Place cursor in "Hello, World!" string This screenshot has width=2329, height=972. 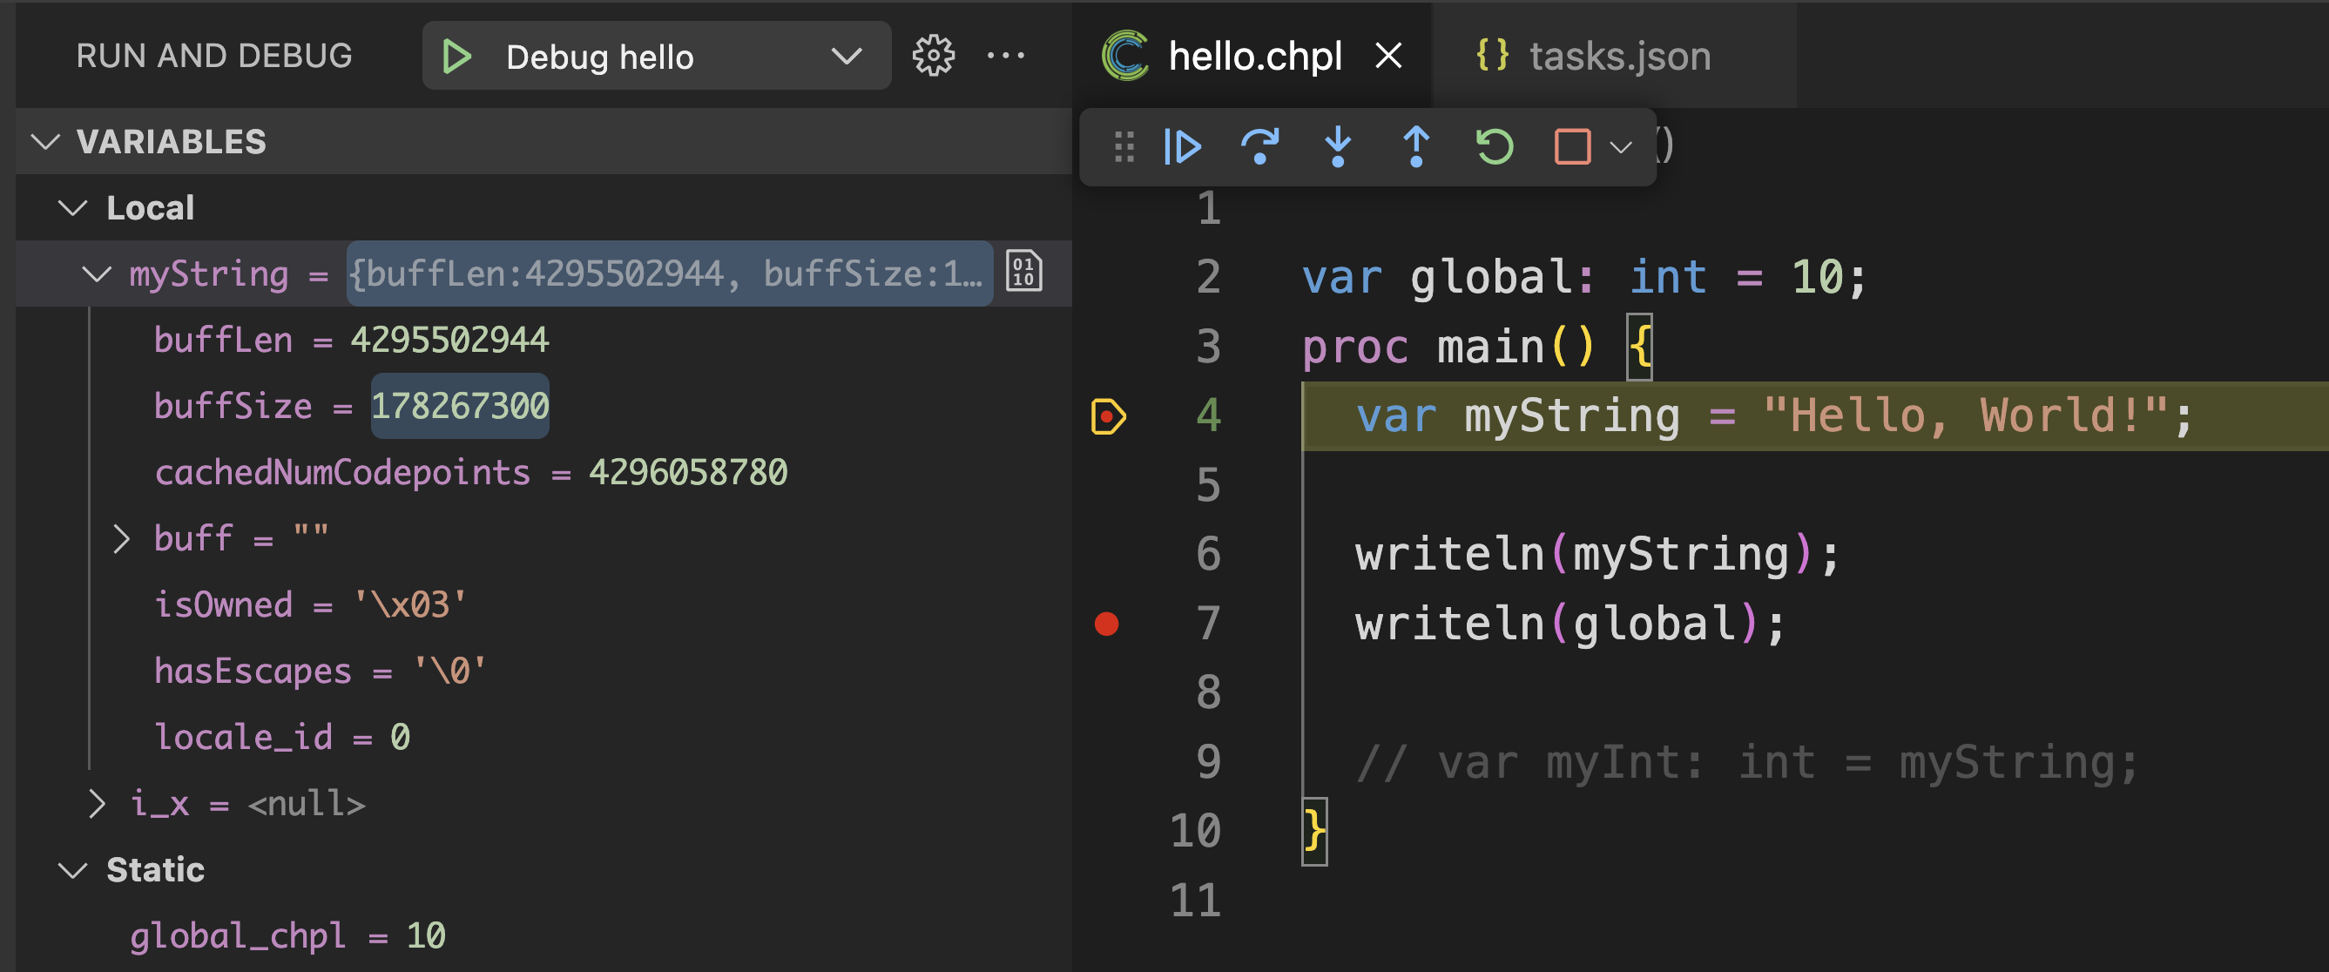(x=1966, y=416)
